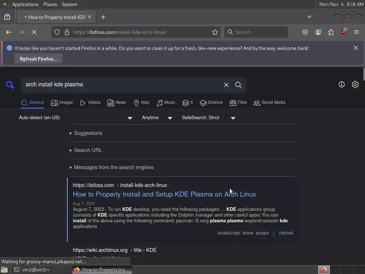Switch to the IT category

187,102
